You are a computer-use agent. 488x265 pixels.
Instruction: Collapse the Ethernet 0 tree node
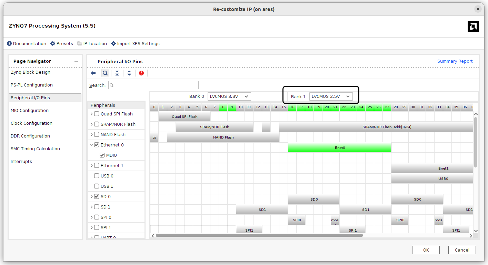click(92, 145)
